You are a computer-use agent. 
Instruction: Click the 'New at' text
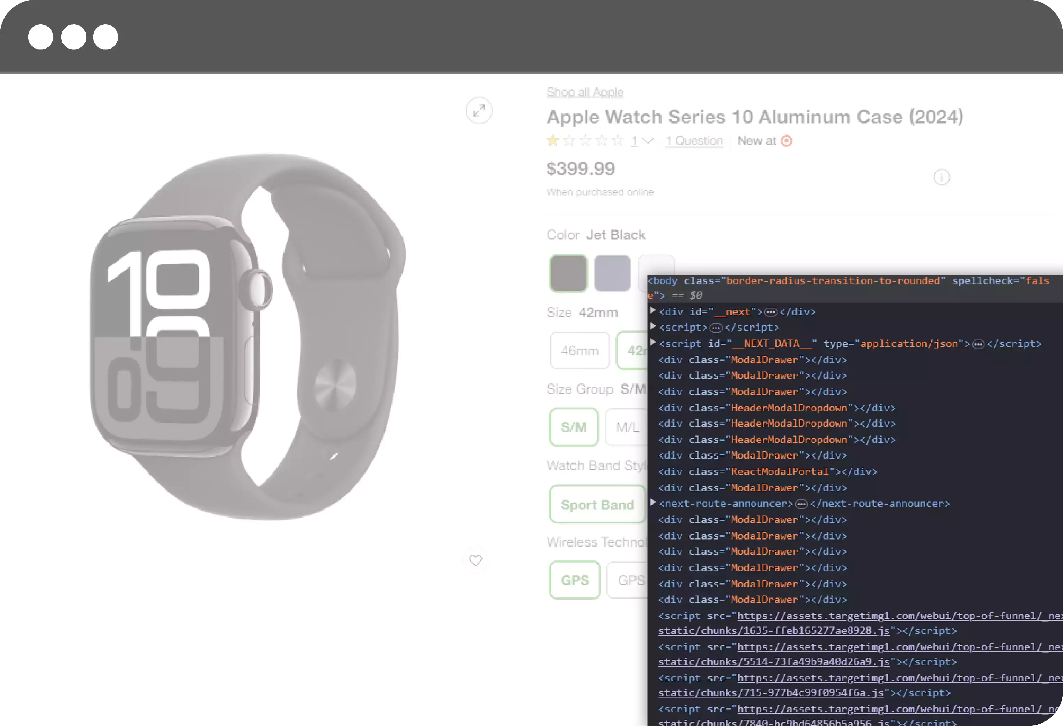756,141
